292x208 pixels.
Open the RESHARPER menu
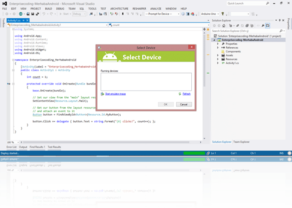pyautogui.click(x=139, y=8)
